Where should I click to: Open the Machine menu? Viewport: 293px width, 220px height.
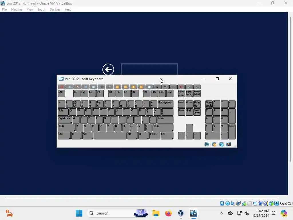click(x=17, y=9)
